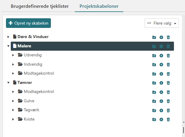Add a subfolder to Kviste
This screenshot has width=185, height=137.
tap(154, 119)
